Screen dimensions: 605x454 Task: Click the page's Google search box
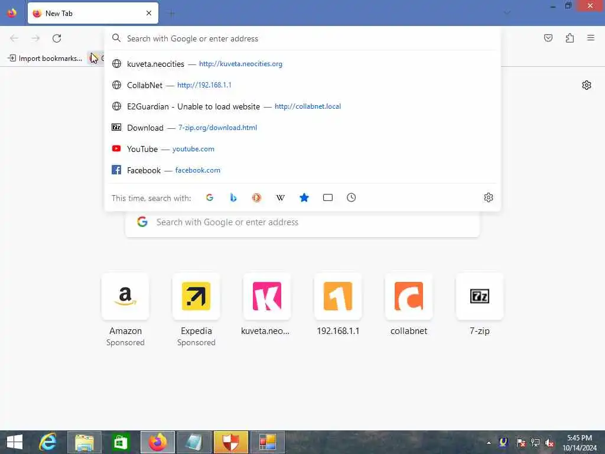pos(302,222)
